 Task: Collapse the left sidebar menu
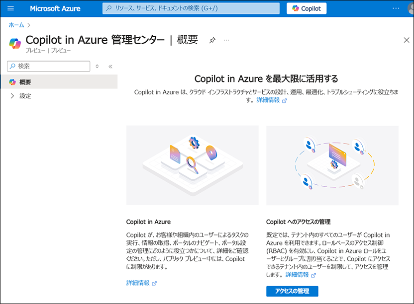click(x=110, y=67)
